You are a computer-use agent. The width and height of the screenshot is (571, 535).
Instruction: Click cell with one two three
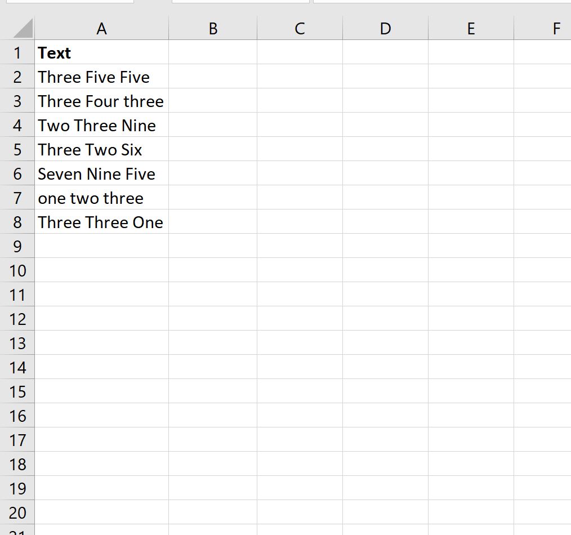tap(101, 198)
